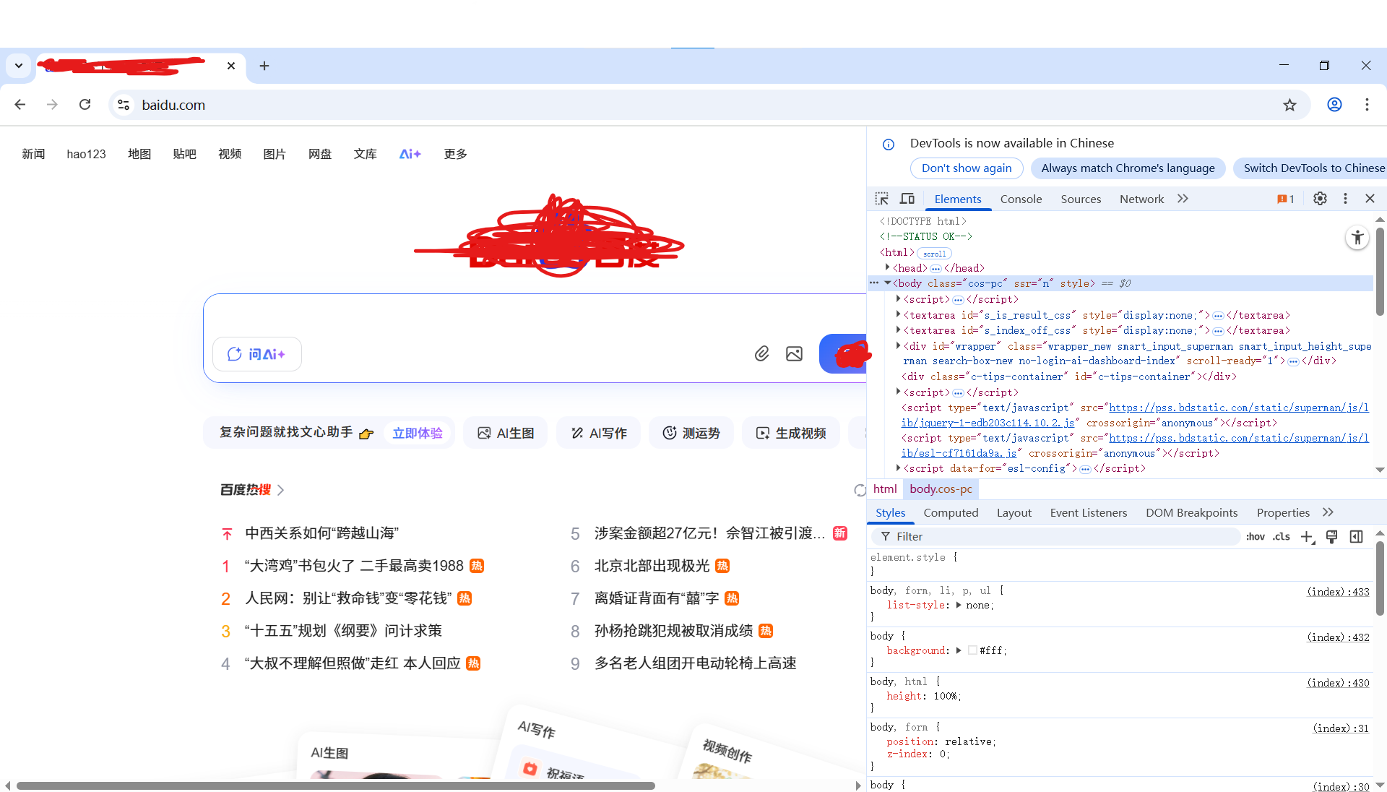Click the new style rule plus icon
1387x792 pixels.
tap(1308, 538)
